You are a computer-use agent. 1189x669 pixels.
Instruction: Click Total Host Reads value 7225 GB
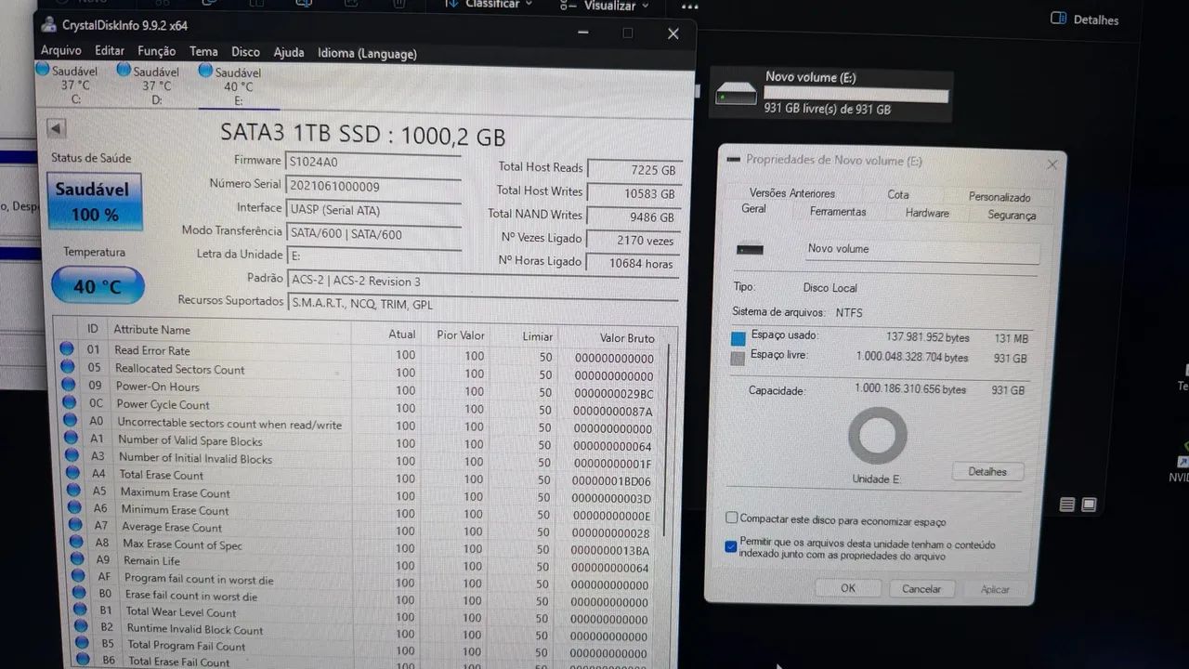(x=634, y=170)
